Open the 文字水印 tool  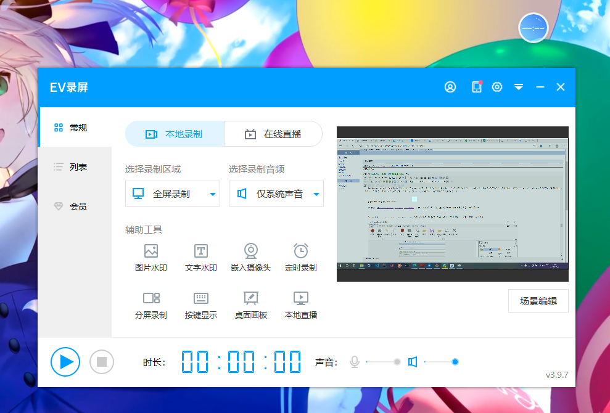200,258
